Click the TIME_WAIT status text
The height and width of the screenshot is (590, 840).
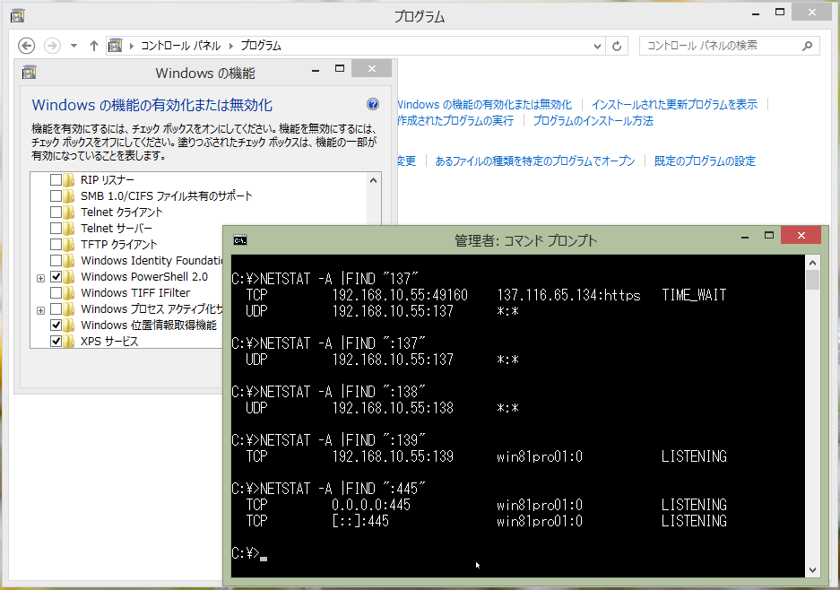(694, 295)
